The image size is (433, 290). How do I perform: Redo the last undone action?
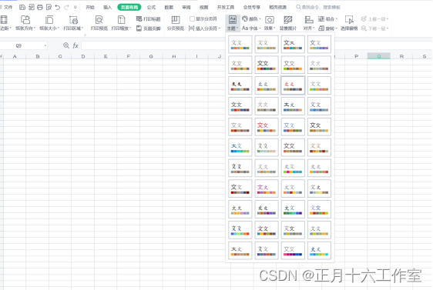(66, 7)
